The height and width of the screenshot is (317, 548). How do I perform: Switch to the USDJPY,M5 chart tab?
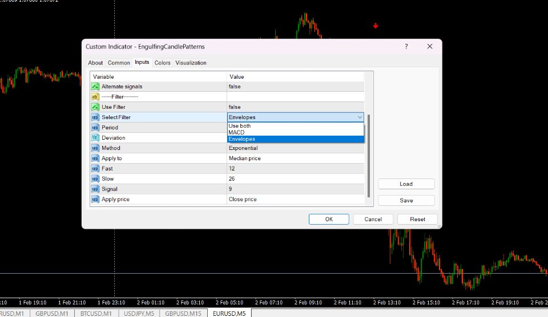coord(139,313)
